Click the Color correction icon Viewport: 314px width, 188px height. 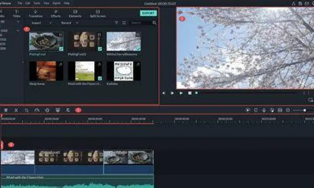tap(47, 110)
